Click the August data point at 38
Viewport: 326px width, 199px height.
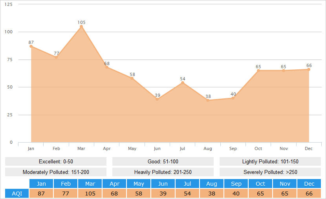(208, 100)
